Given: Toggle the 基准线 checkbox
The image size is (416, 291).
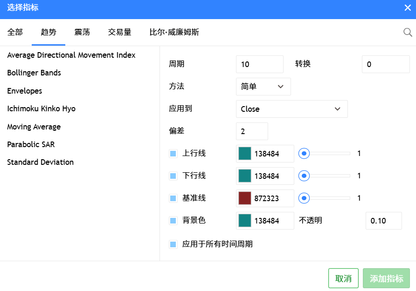Looking at the screenshot, I should 173,198.
